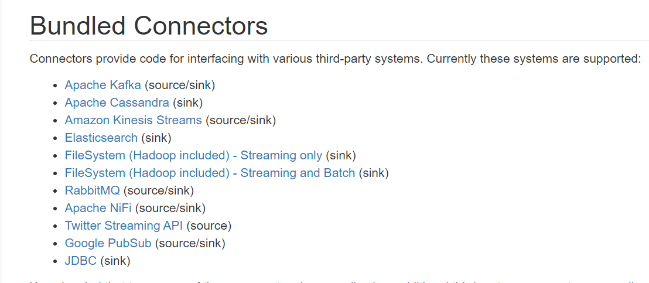The height and width of the screenshot is (283, 649).
Task: Click the (source/sink) label after Google PubSub
Action: click(190, 243)
